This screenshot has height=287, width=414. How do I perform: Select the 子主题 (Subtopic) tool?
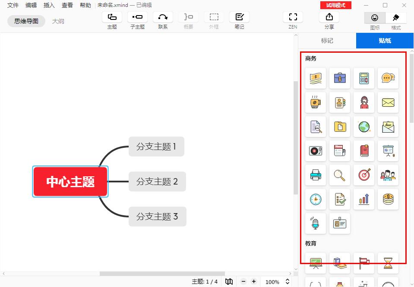[137, 19]
